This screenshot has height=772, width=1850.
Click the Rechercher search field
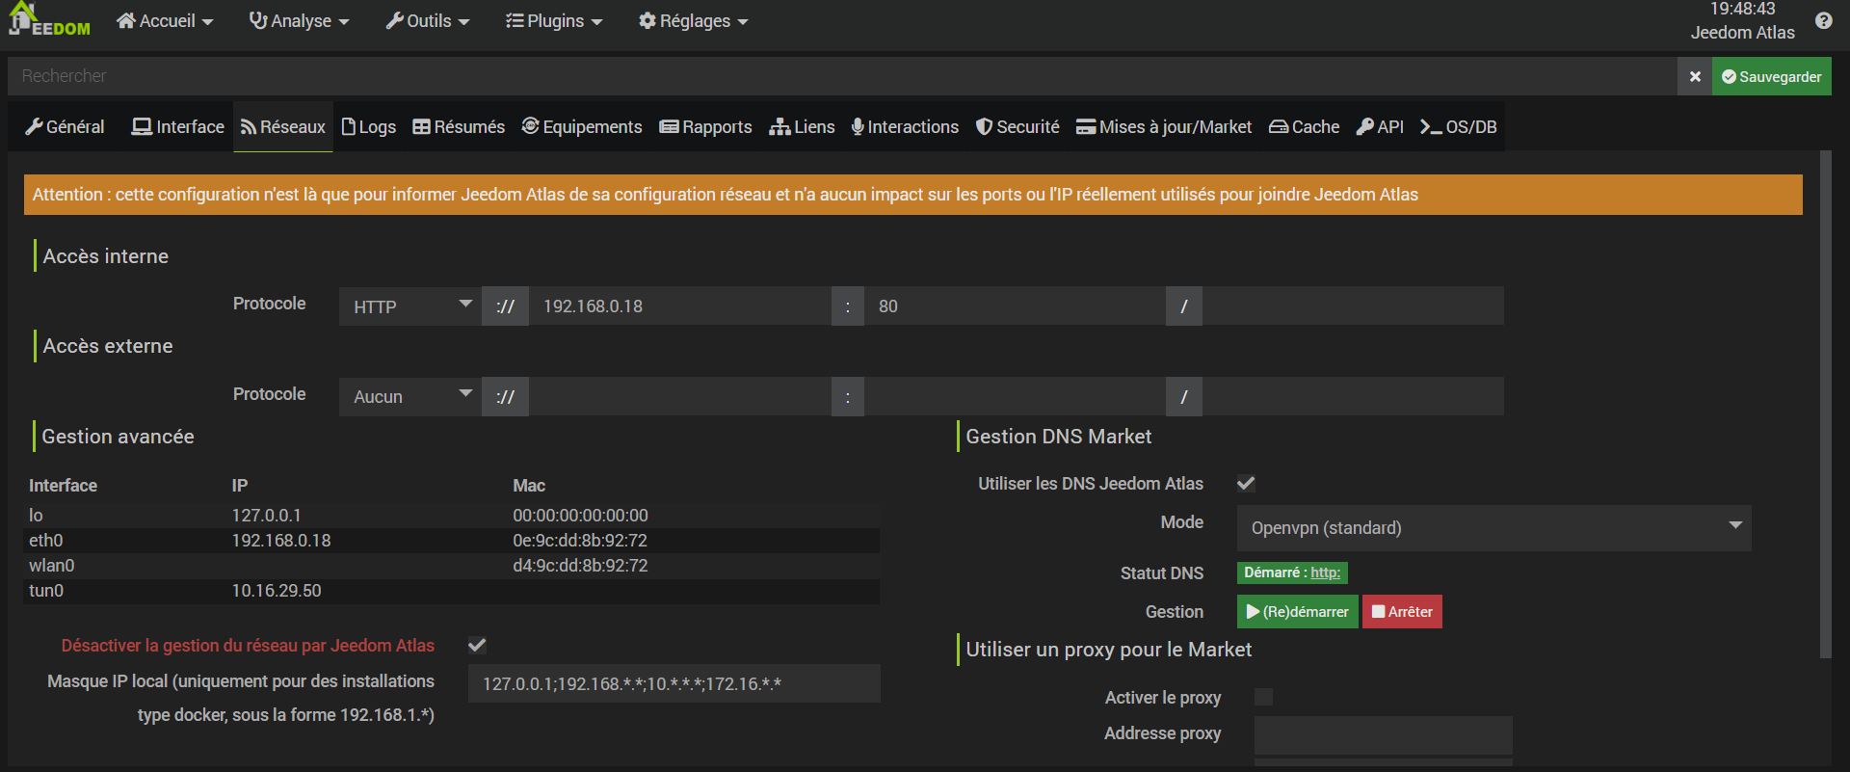[x=843, y=76]
